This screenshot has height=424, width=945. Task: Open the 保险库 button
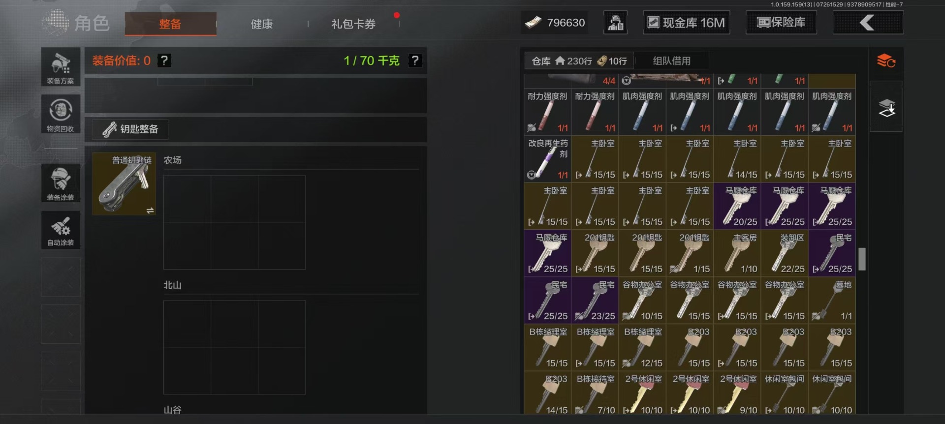pyautogui.click(x=781, y=23)
